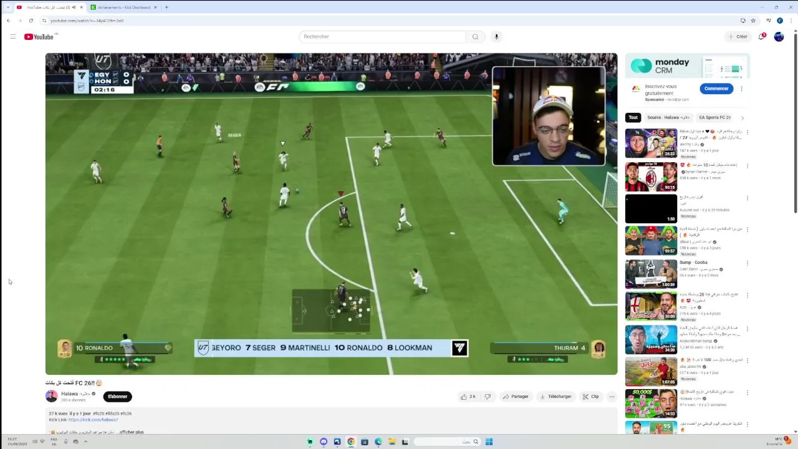Open the YouTube notifications bell
Viewport: 798px width, 449px height.
761,37
